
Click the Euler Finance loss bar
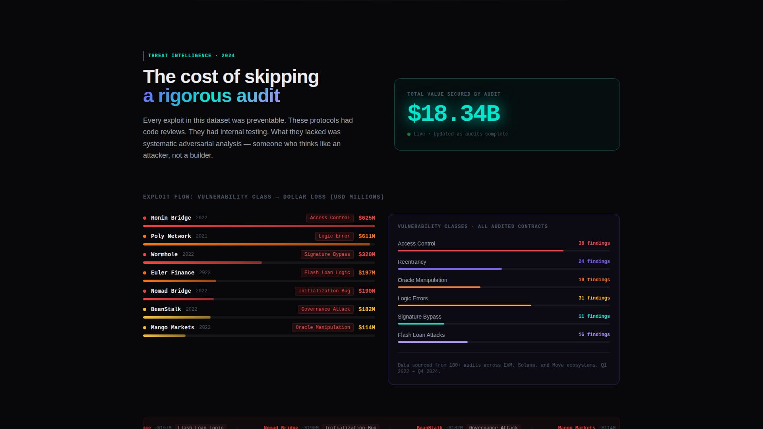coord(259,281)
